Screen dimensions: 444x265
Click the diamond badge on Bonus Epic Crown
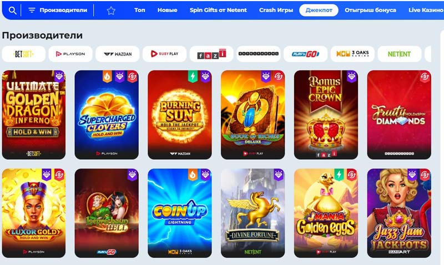[x=351, y=77]
